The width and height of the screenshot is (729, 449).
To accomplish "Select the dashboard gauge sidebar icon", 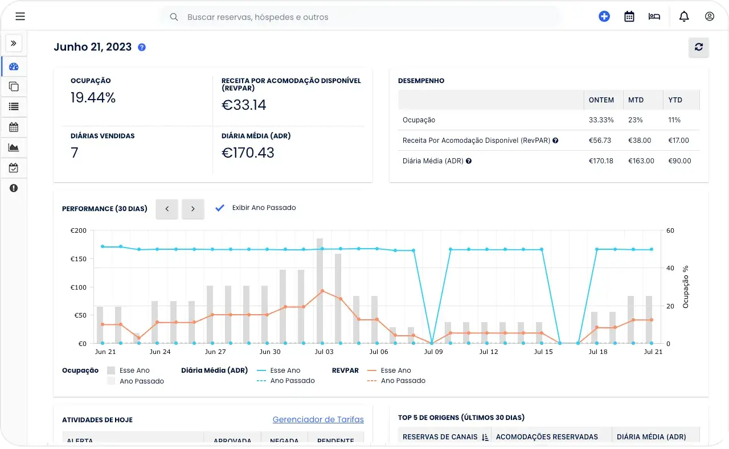I will tap(14, 67).
